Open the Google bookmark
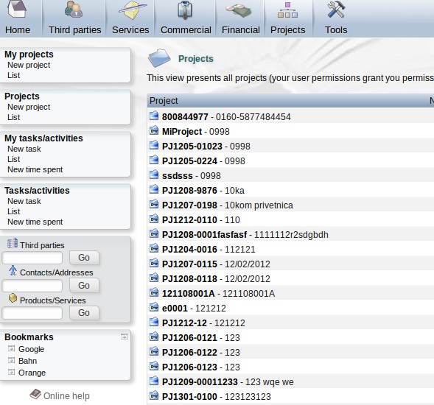The image size is (434, 405). [31, 349]
